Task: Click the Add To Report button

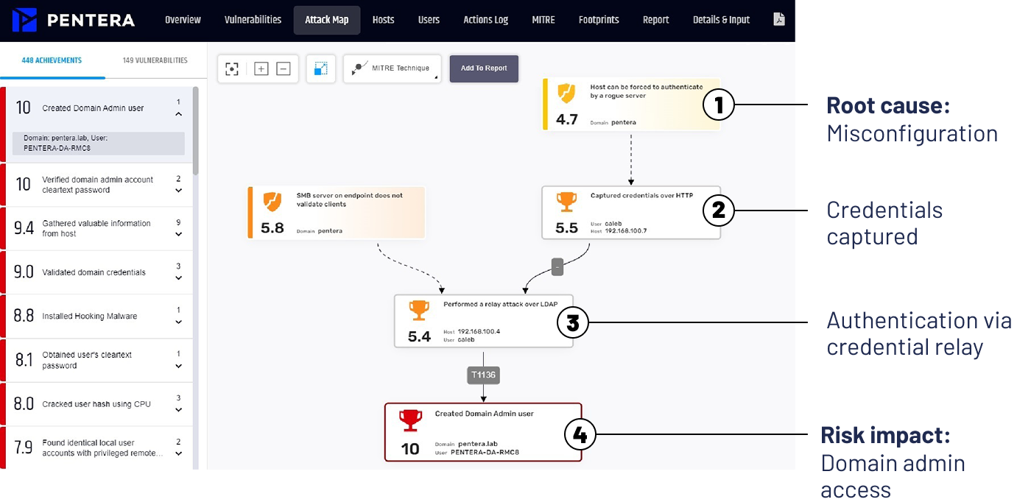Action: point(484,68)
